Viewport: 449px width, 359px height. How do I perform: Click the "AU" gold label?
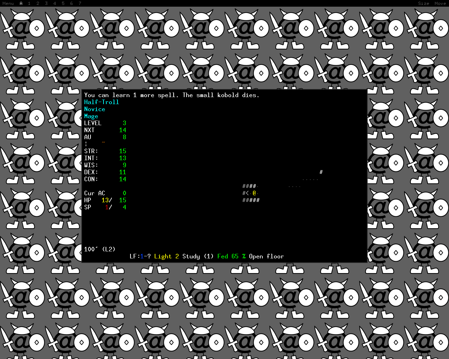[88, 137]
